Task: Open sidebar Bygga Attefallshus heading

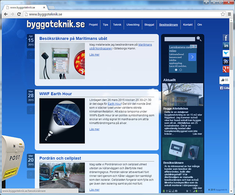Action: (176, 109)
